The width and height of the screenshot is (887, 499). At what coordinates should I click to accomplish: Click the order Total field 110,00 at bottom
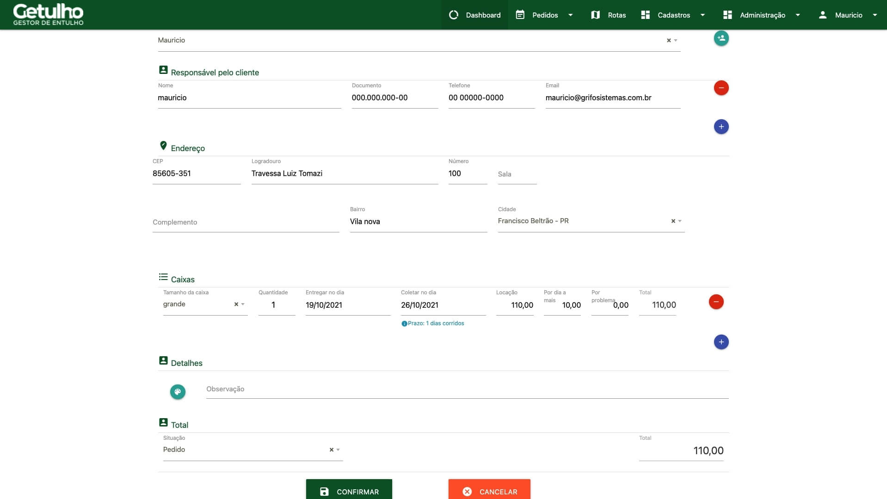(681, 450)
